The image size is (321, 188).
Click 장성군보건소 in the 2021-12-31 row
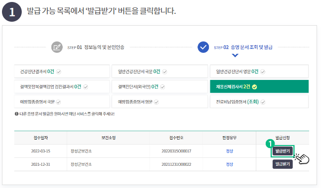[x=81, y=164]
